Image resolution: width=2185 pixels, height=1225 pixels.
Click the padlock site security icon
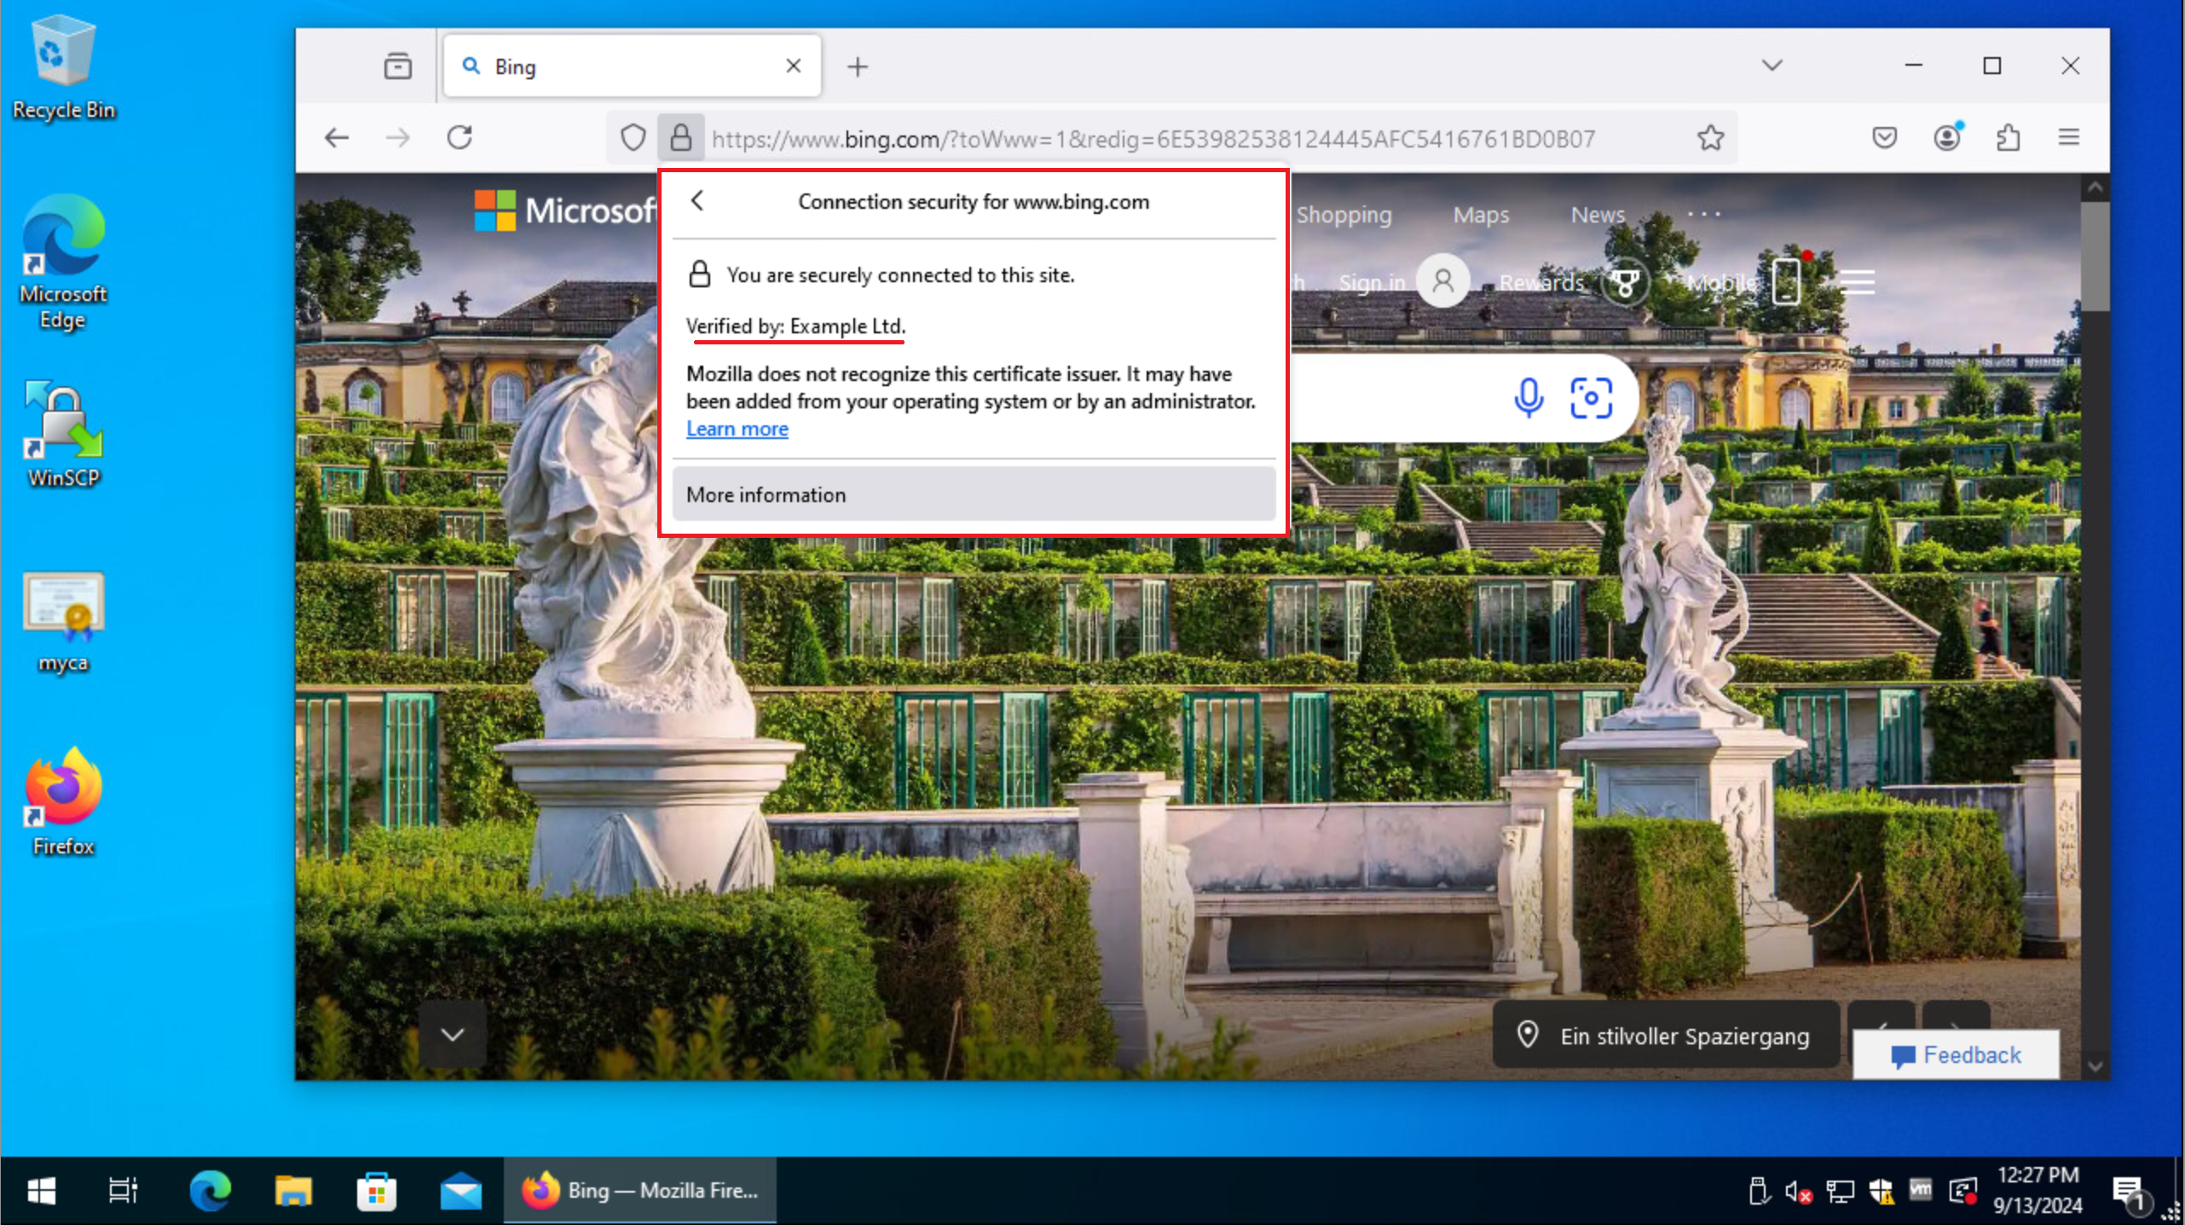pyautogui.click(x=680, y=137)
